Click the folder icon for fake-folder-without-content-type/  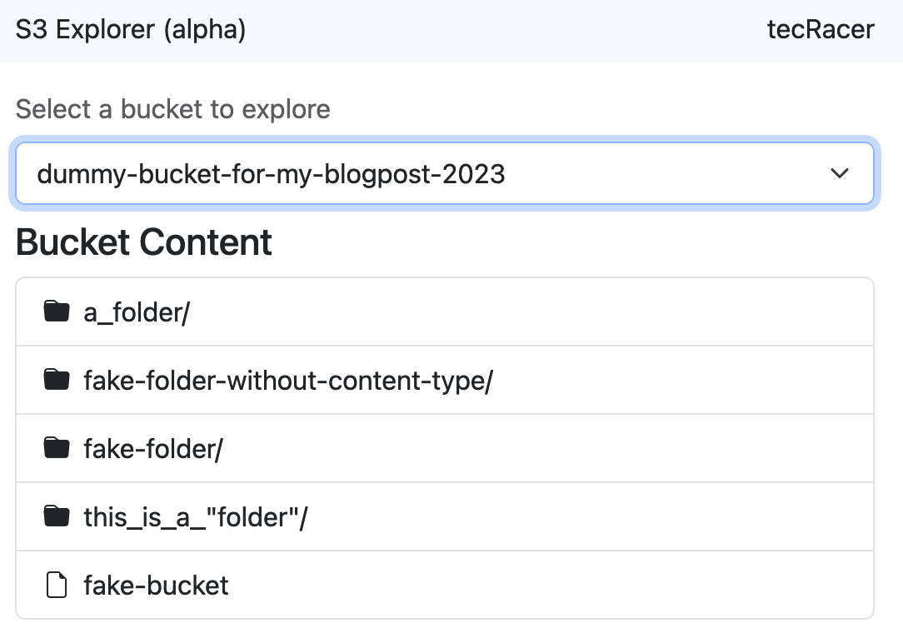pyautogui.click(x=57, y=380)
